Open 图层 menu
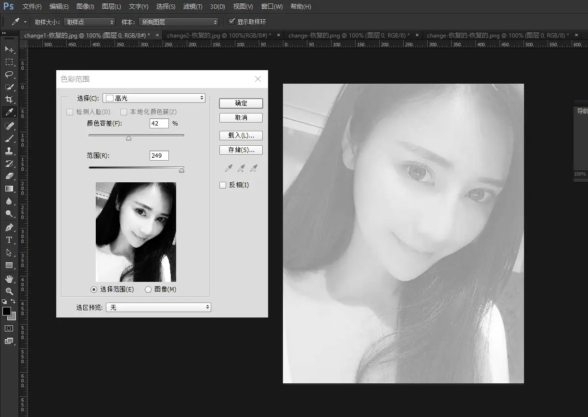Image resolution: width=588 pixels, height=417 pixels. tap(112, 7)
